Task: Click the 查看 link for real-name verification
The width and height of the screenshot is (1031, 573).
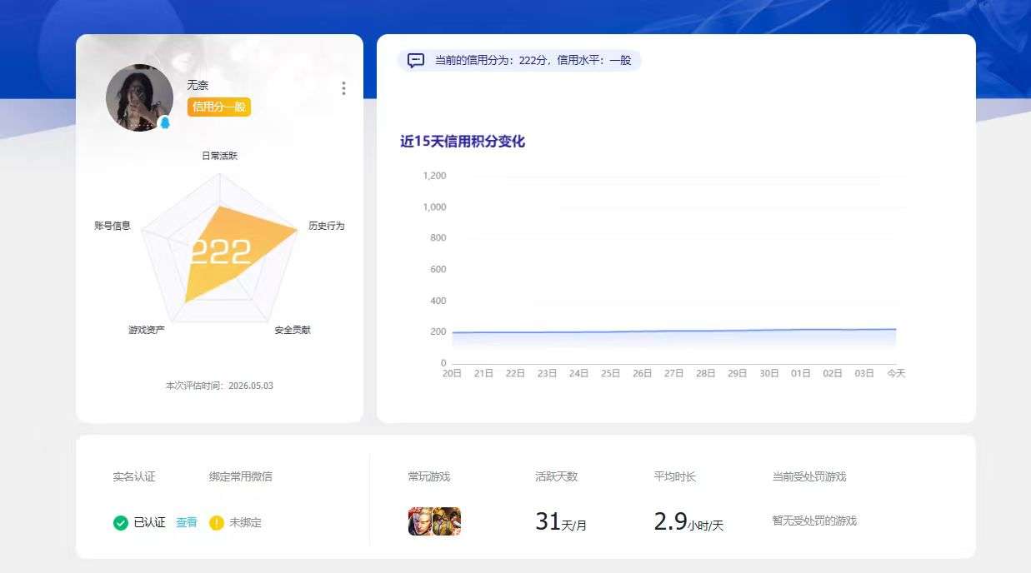Action: [x=187, y=522]
